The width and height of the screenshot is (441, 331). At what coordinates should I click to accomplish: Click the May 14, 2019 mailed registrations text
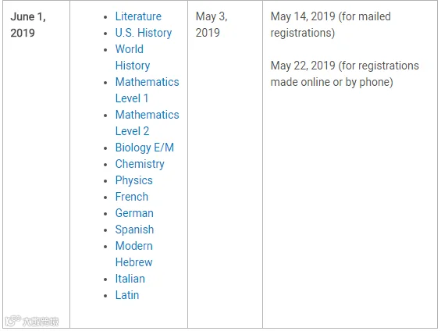[330, 24]
